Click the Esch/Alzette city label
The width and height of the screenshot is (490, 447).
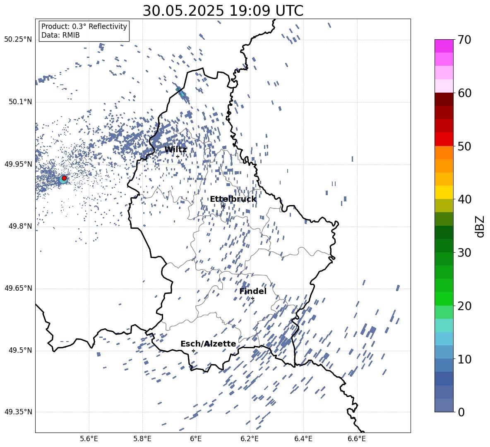coord(208,344)
